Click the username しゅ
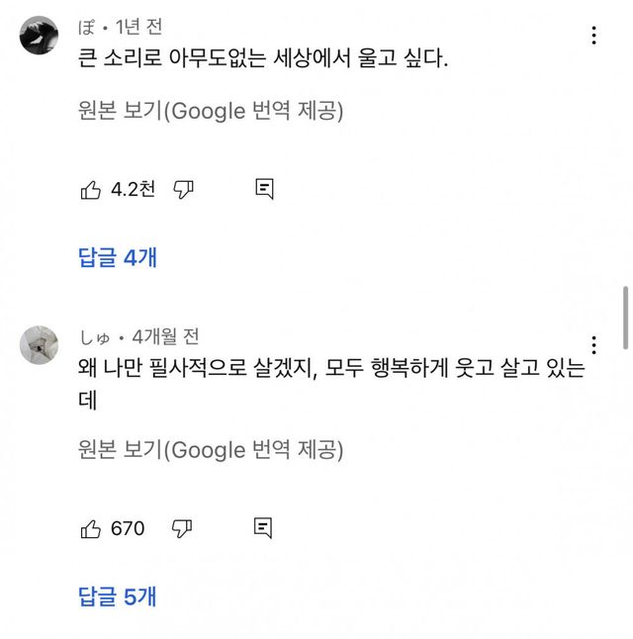 [x=95, y=336]
